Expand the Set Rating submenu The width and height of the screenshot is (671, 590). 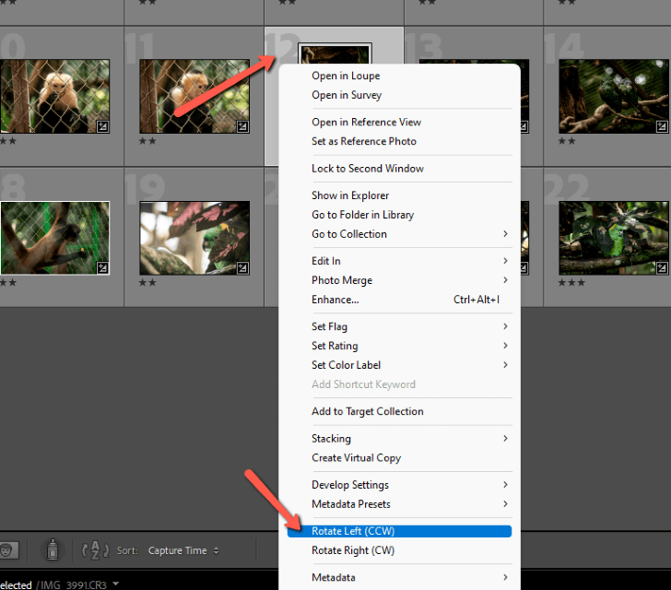pyautogui.click(x=399, y=346)
